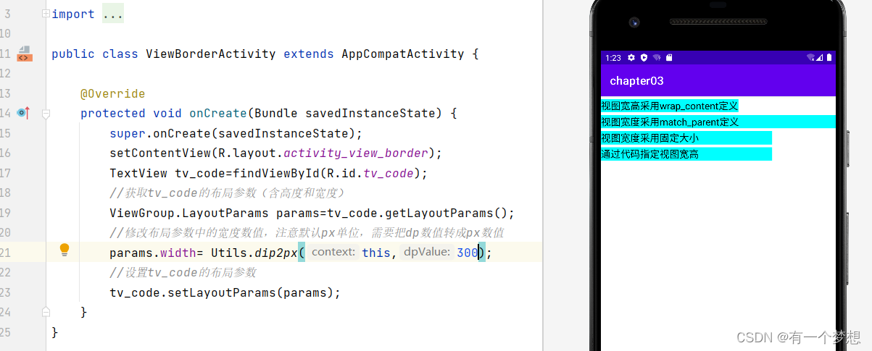The height and width of the screenshot is (351, 872).
Task: Click getLayoutParams method call
Action: (x=439, y=213)
